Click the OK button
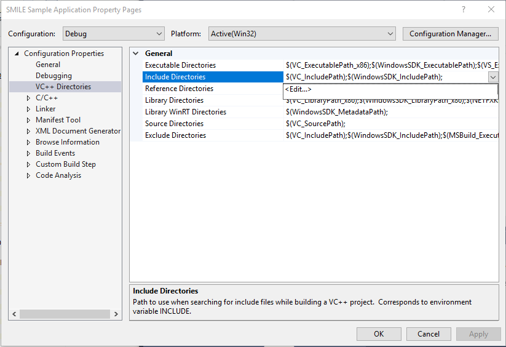 tap(379, 334)
